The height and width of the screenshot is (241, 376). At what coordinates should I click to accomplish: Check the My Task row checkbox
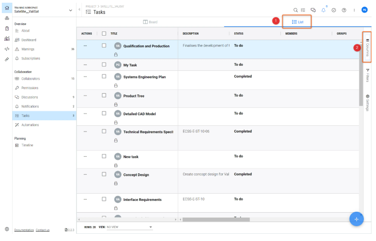104,64
